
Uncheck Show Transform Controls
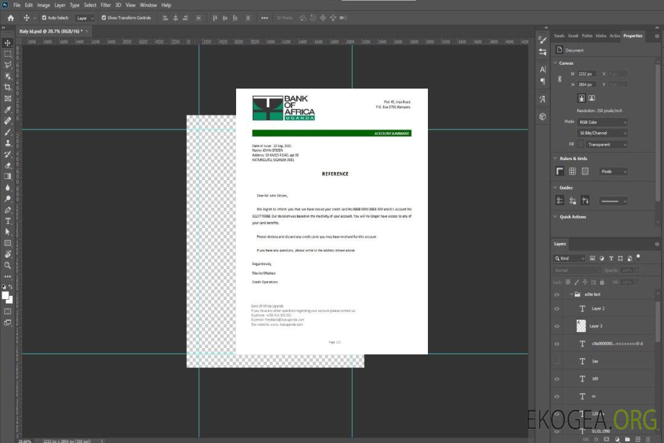coord(104,18)
